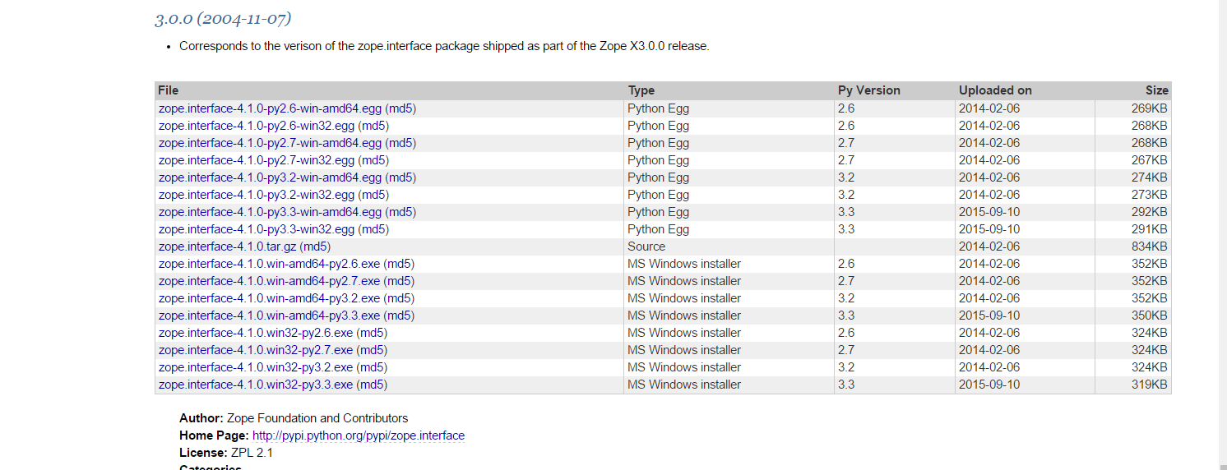
Task: Download zope.interface-4.1.0.win32-py3.3.exe
Action: 256,385
